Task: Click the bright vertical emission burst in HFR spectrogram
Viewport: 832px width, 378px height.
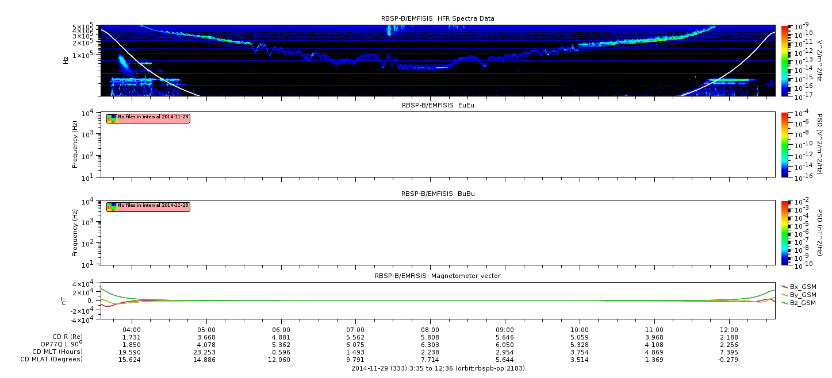Action: click(389, 30)
